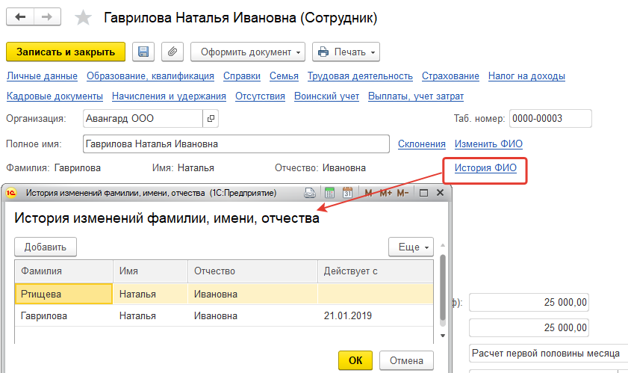Click Добавить button in history dialog
Image resolution: width=628 pixels, height=373 pixels.
pyautogui.click(x=46, y=247)
